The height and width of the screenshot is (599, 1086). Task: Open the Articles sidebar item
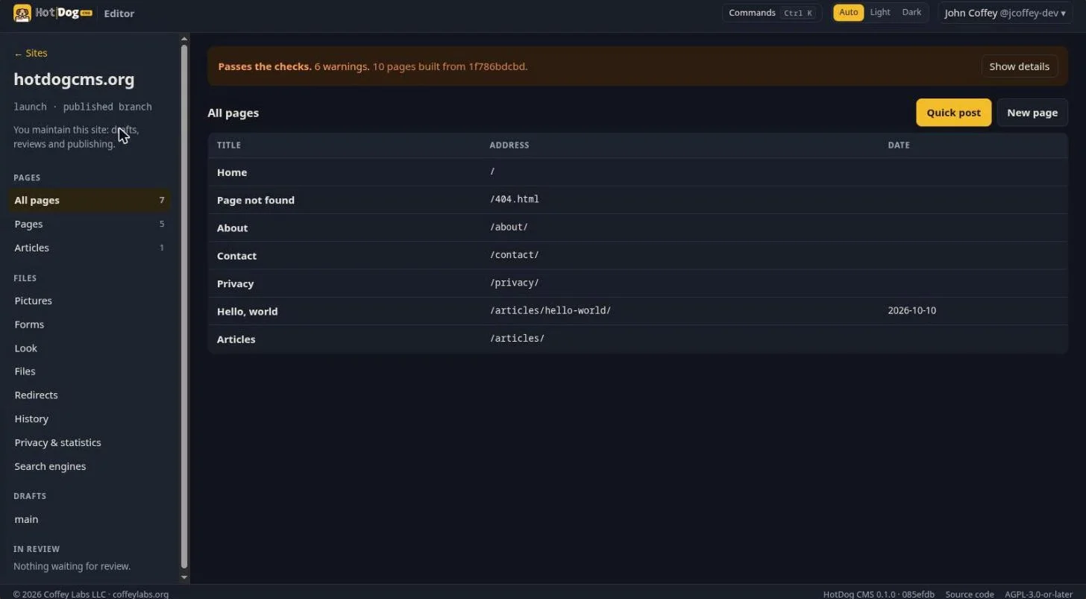[89, 248]
